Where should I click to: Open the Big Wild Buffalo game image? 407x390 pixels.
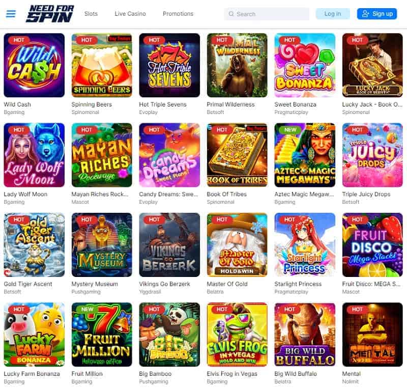(x=305, y=335)
